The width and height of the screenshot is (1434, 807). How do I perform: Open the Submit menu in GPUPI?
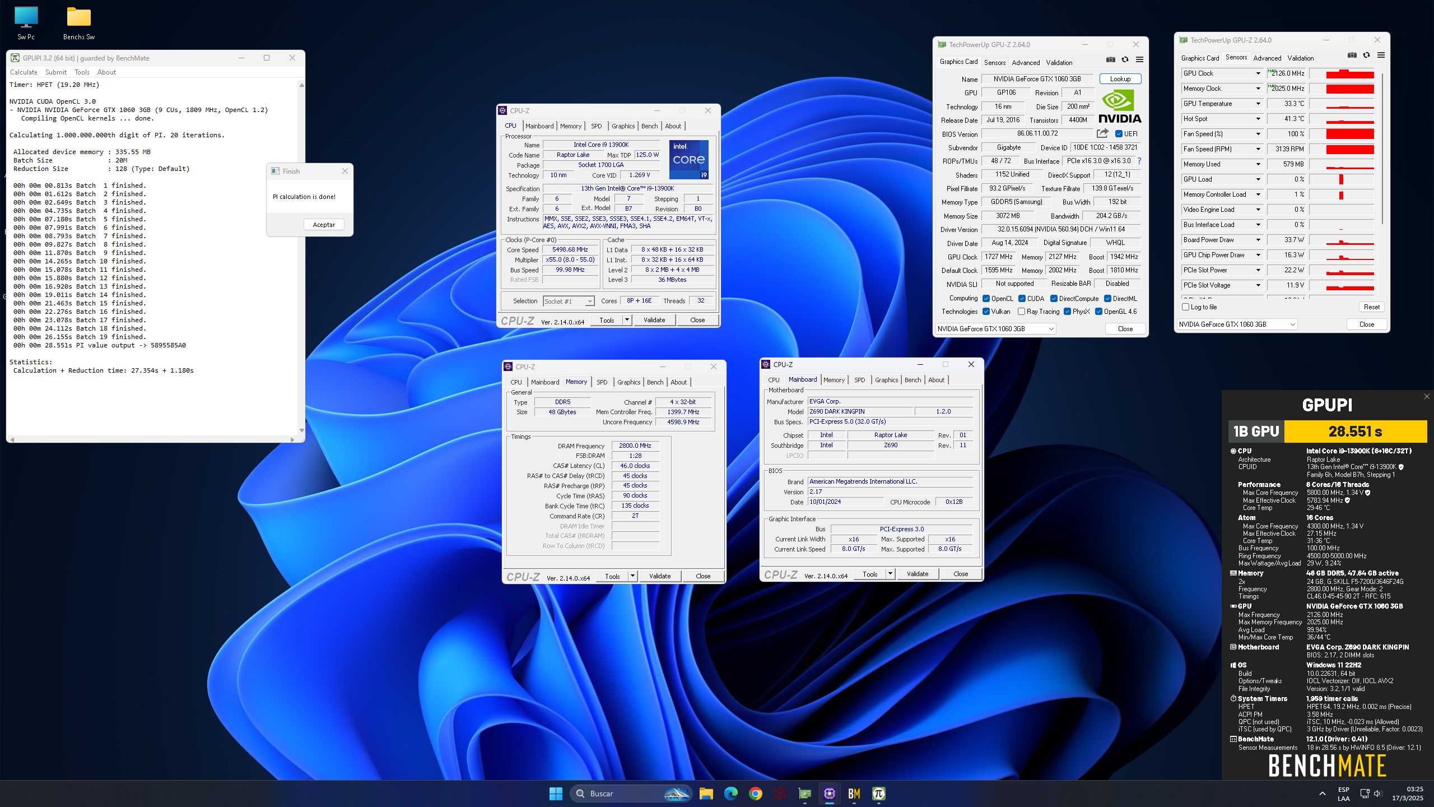[56, 72]
